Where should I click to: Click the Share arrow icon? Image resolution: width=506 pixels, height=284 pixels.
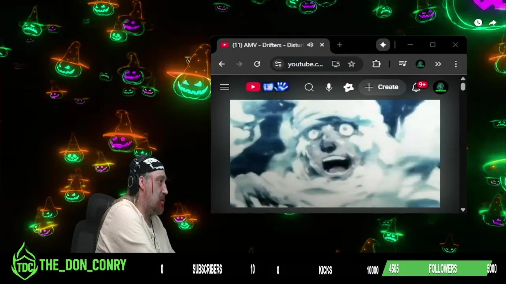(x=493, y=23)
